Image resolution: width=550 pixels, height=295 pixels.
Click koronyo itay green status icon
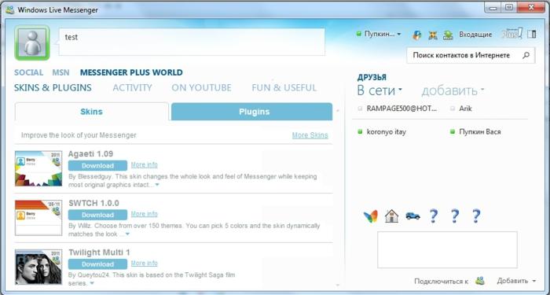(x=360, y=132)
